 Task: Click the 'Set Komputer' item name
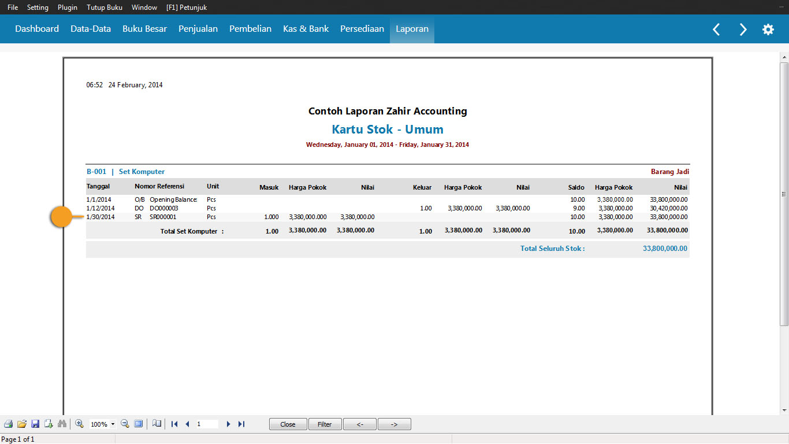pos(142,172)
